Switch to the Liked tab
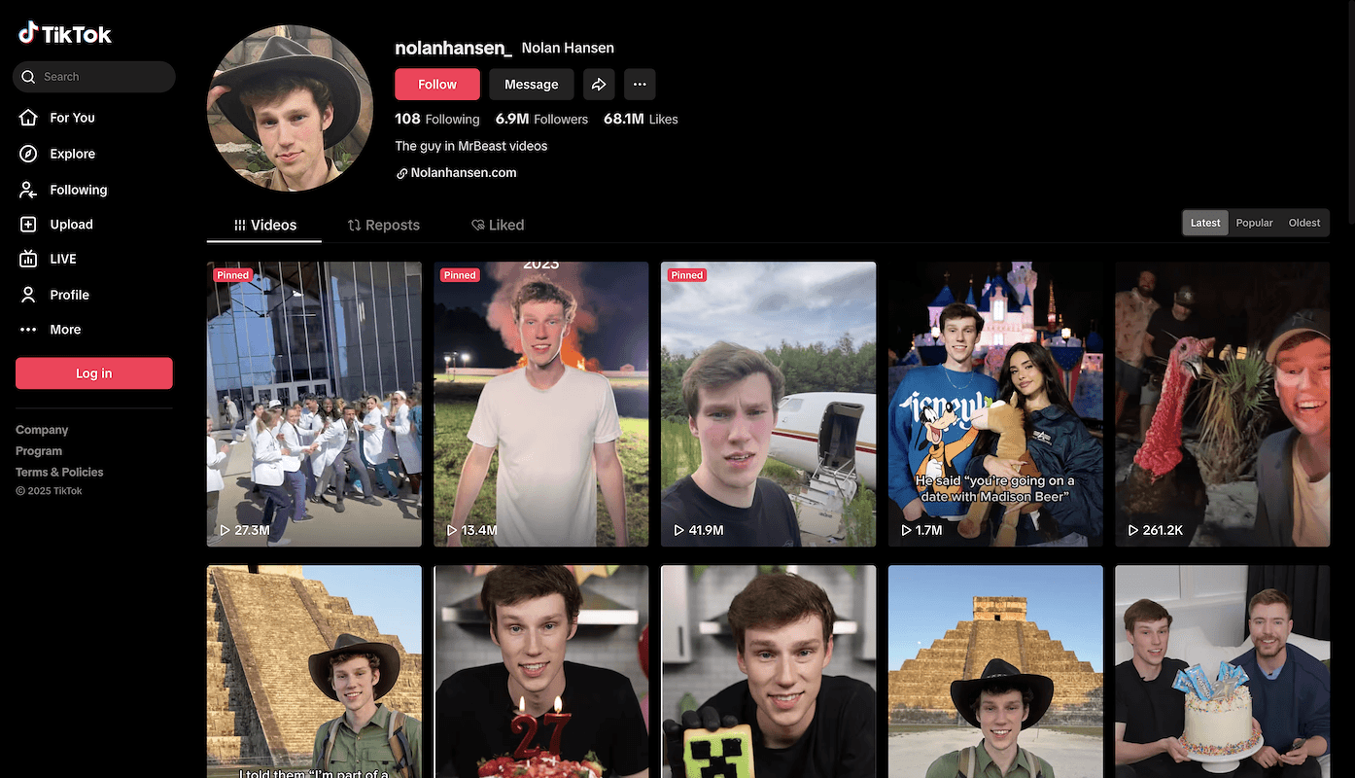Viewport: 1355px width, 778px height. pos(498,225)
